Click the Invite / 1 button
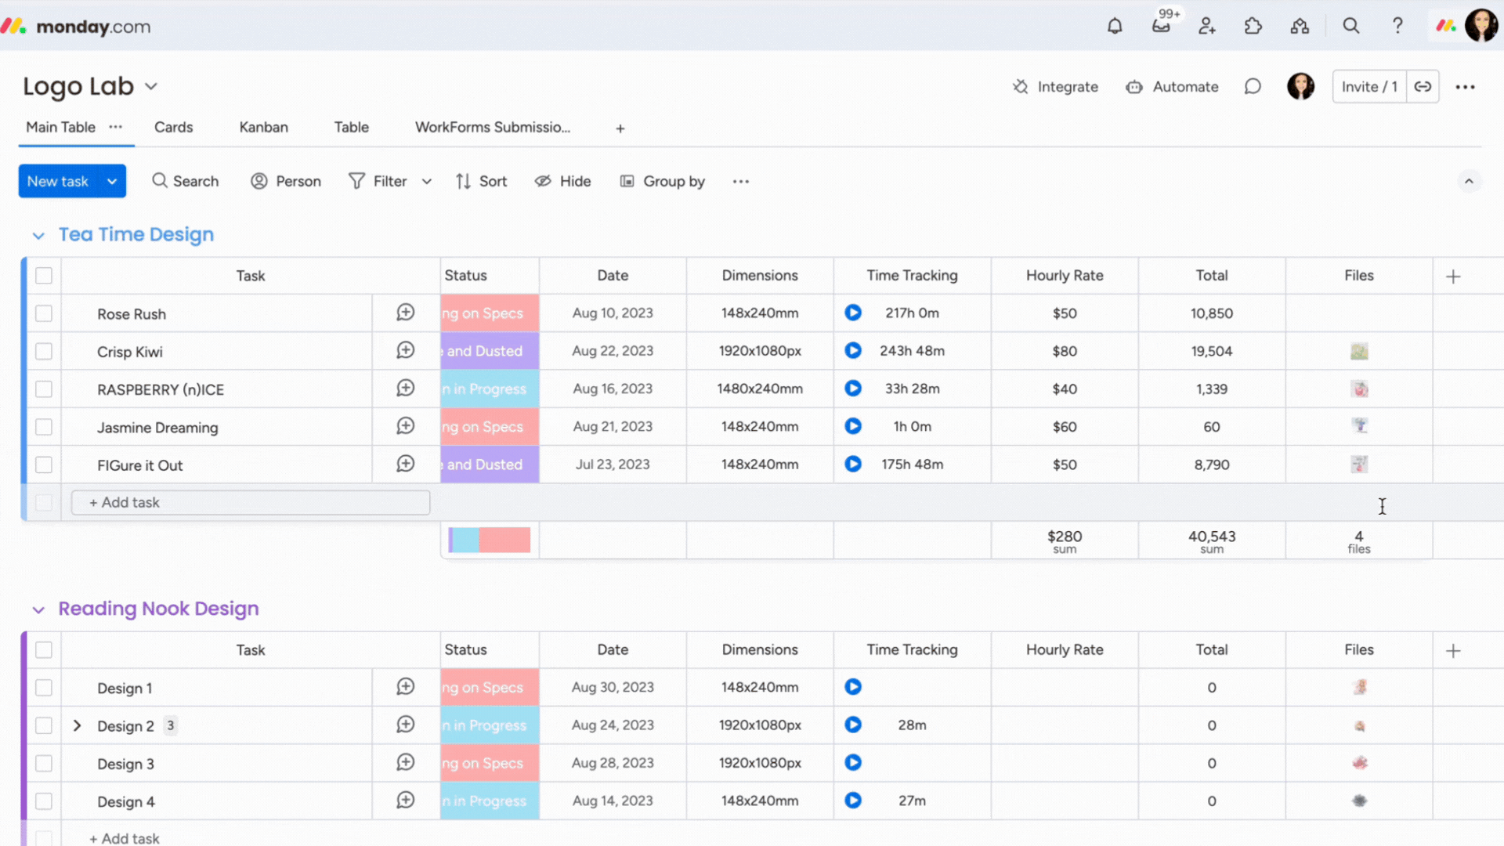 1369,86
